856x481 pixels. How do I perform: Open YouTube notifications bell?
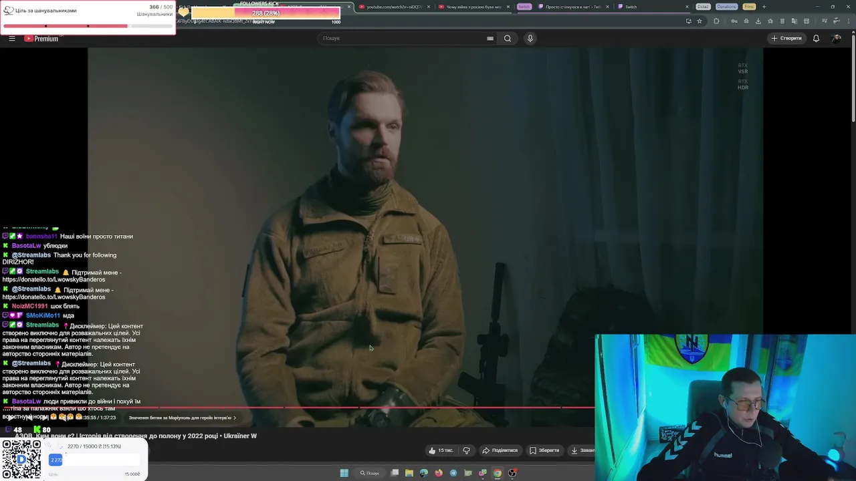coord(816,38)
